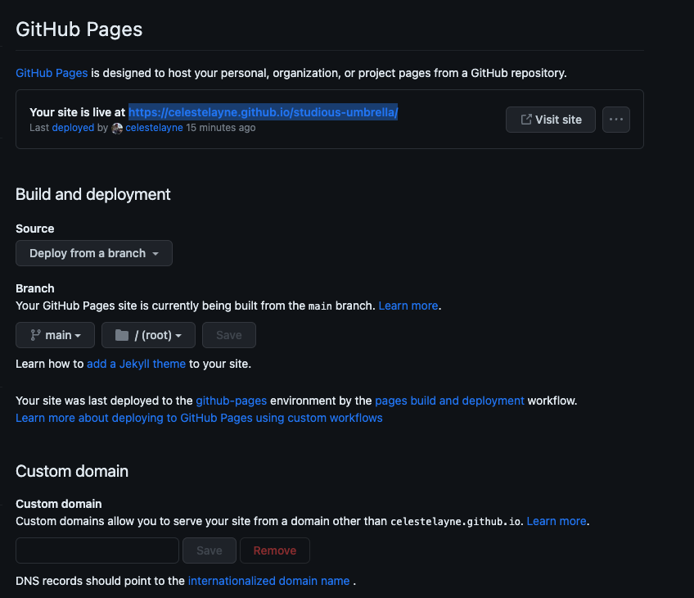The image size is (694, 598).
Task: Open the 'internationalized domain name' link
Action: coord(268,581)
